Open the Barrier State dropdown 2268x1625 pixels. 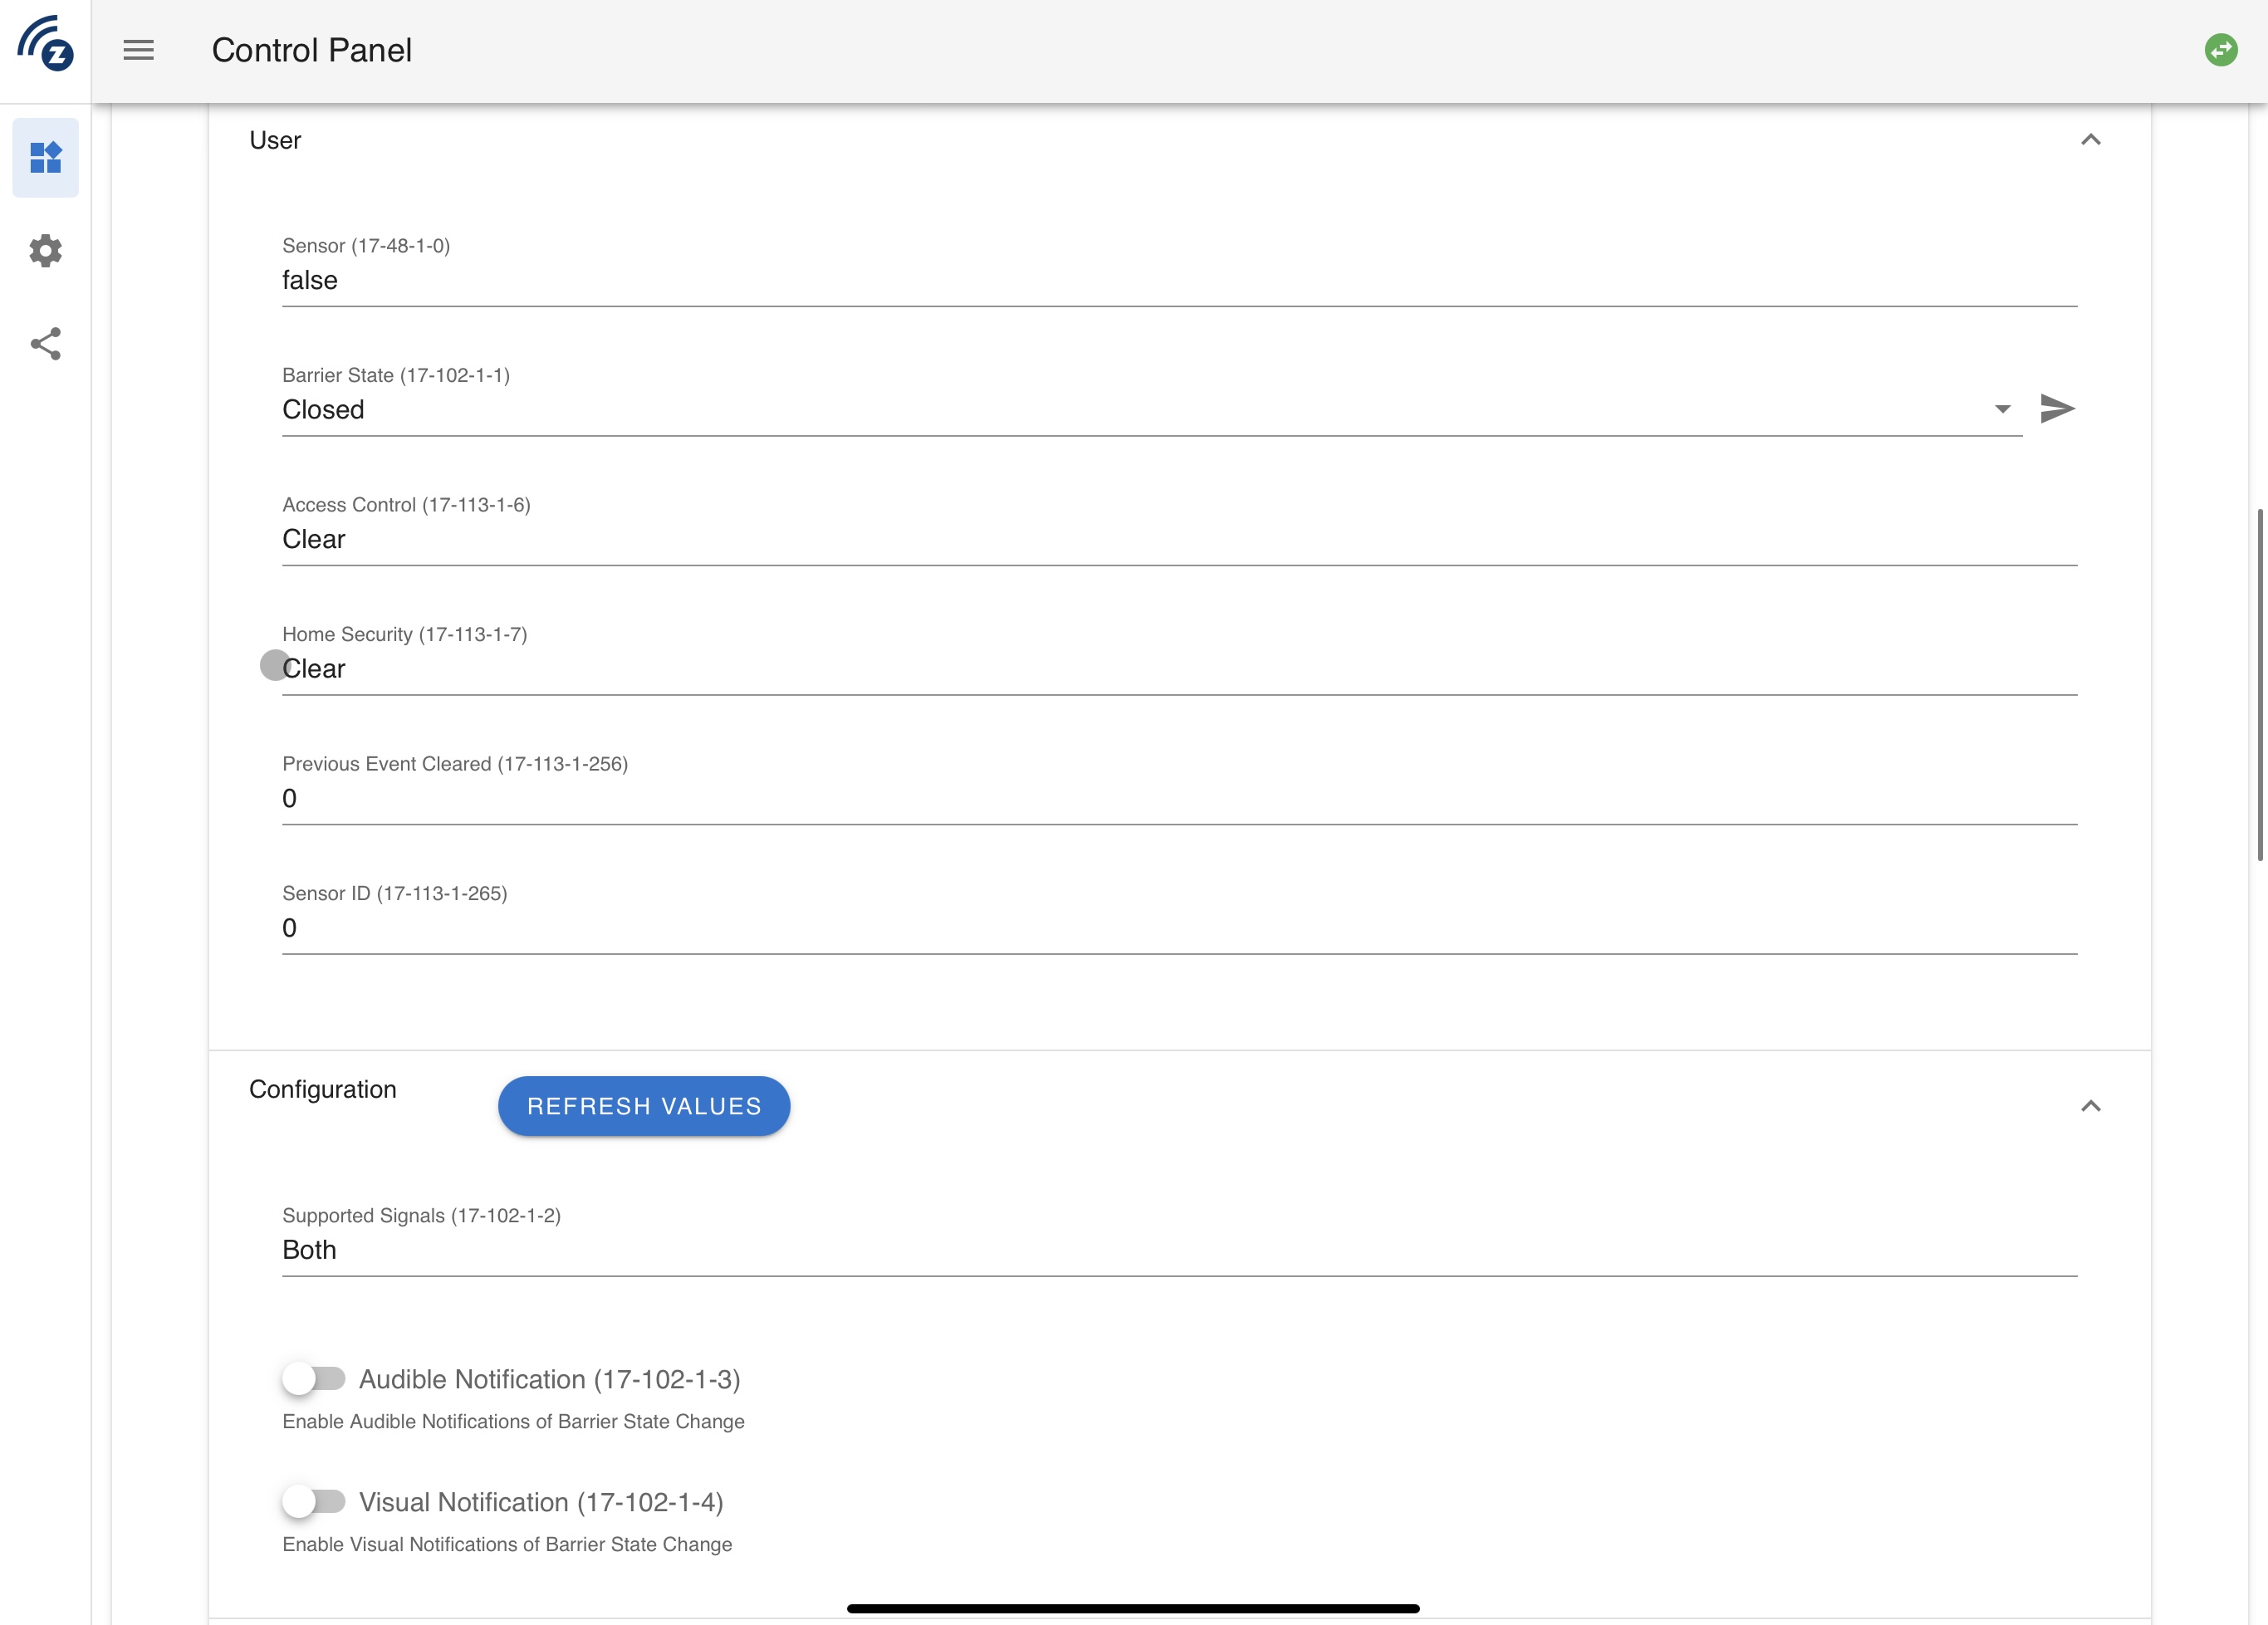click(2003, 409)
